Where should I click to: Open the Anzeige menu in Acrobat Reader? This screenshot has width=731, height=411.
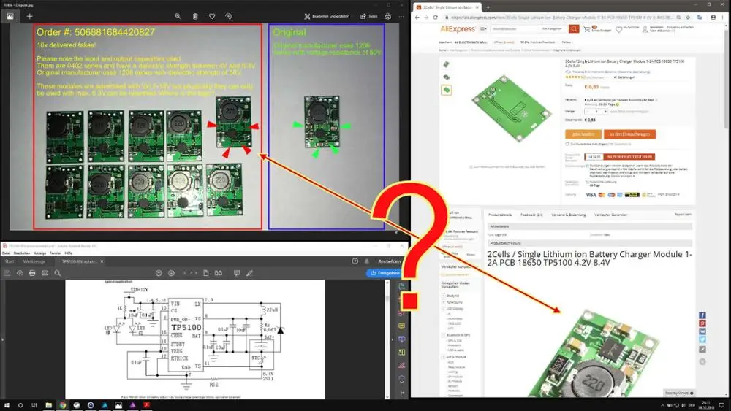(40, 253)
